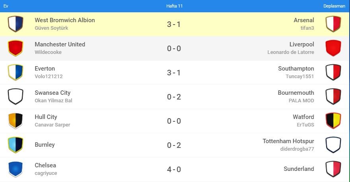Image resolution: width=350 pixels, height=182 pixels.
Task: Select Burnley's light blue shield icon
Action: click(x=16, y=145)
